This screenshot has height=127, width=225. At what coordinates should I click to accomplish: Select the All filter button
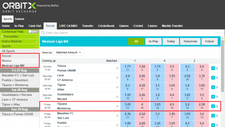[136, 41]
